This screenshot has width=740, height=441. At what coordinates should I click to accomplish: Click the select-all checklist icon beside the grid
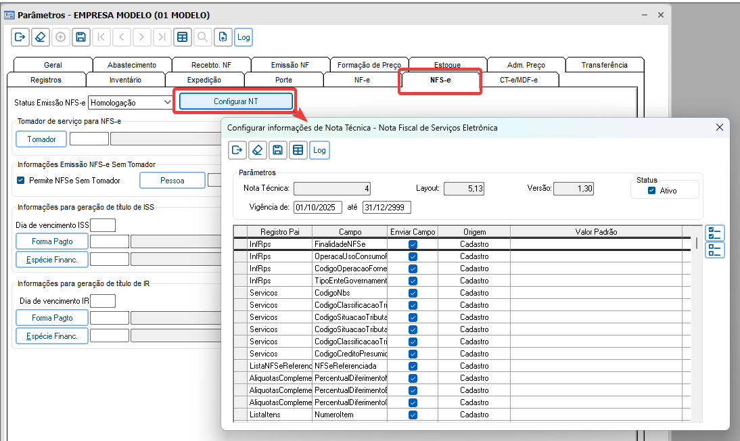click(714, 233)
